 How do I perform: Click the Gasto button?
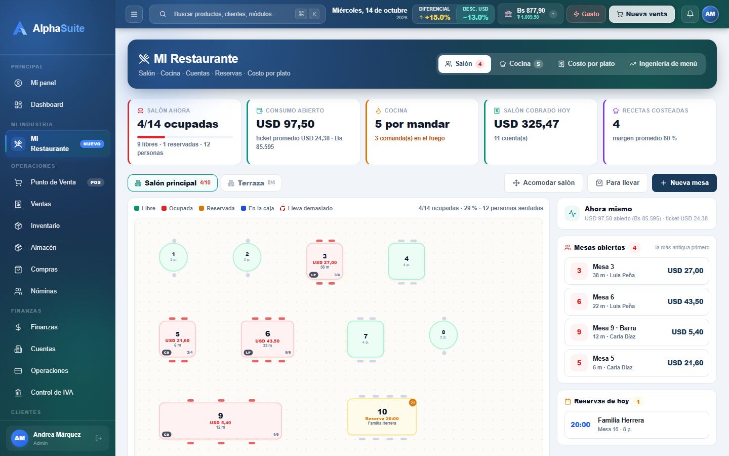pos(586,14)
